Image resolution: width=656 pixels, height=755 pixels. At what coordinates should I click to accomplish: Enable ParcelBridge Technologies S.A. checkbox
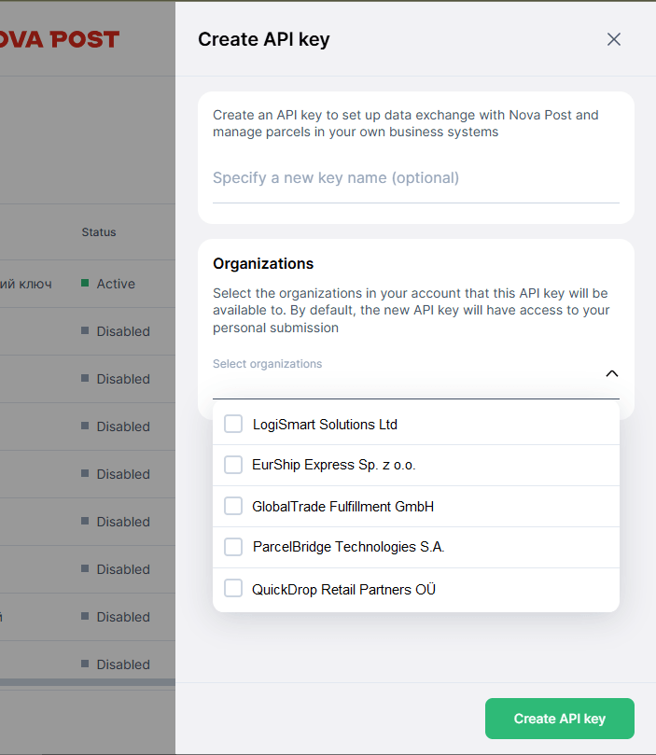pos(233,547)
